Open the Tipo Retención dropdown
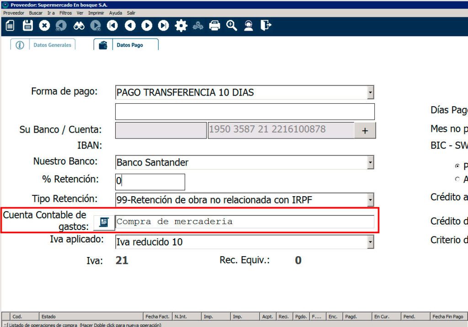The image size is (468, 327). pos(370,199)
